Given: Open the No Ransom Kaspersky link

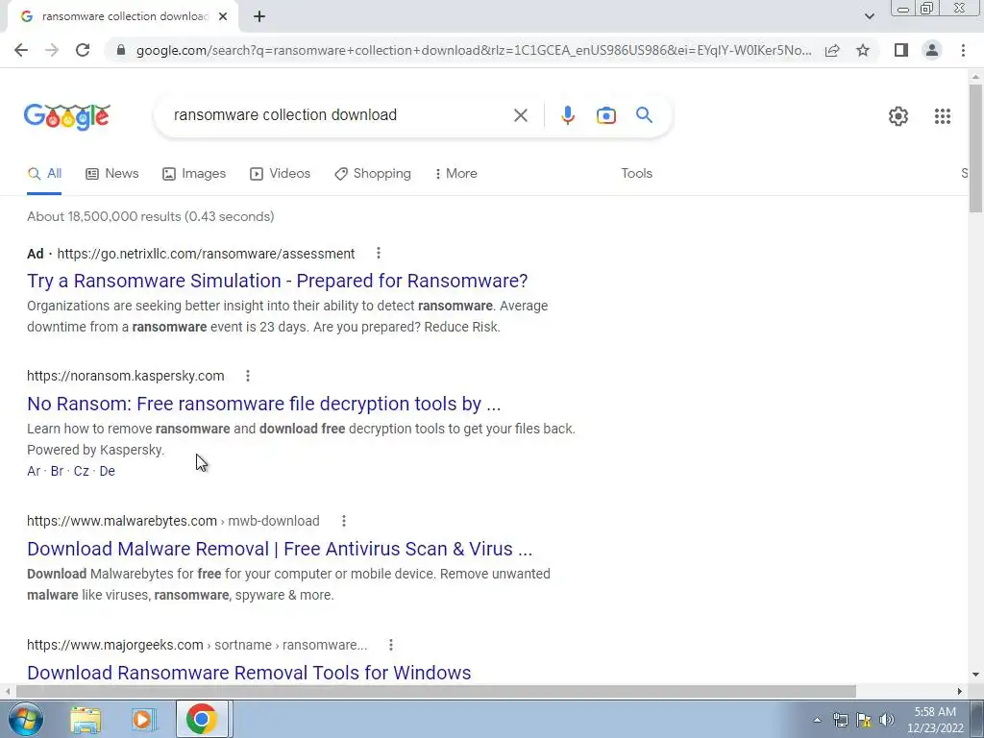Looking at the screenshot, I should click(263, 404).
